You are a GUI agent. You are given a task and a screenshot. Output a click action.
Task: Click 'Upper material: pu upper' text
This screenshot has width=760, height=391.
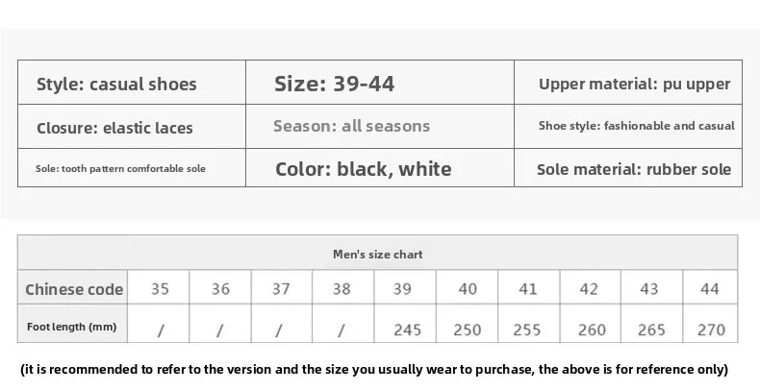(635, 84)
